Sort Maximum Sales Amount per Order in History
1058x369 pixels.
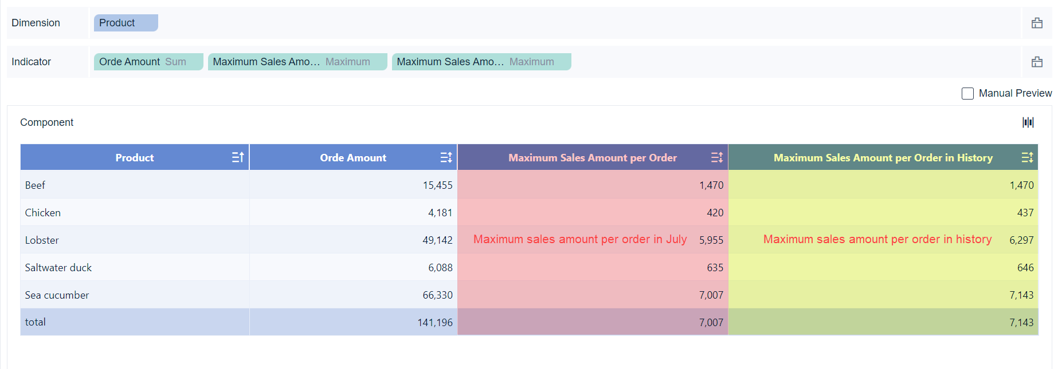click(x=1027, y=157)
